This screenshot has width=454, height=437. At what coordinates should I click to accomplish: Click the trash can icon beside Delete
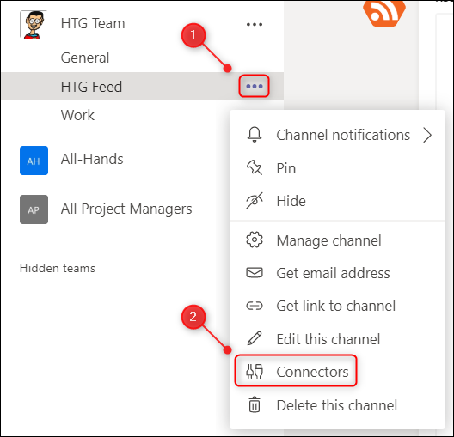tap(255, 404)
